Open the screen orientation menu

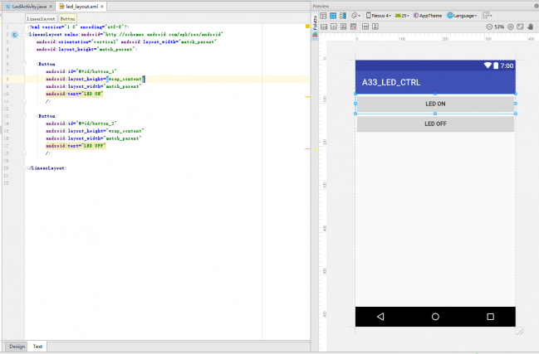(x=355, y=16)
